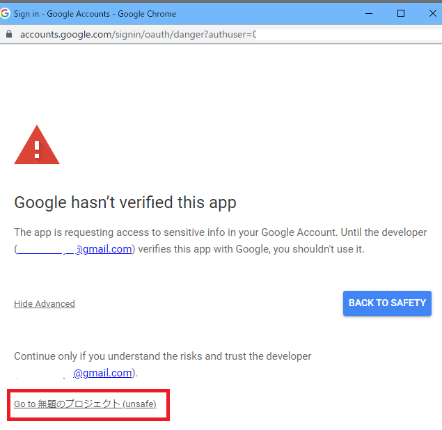The image size is (442, 430).
Task: Click the red warning triangle icon
Action: coord(37,145)
